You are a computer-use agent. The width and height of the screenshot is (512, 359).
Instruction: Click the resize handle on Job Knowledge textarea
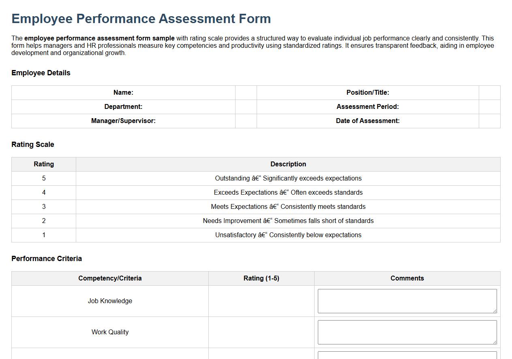click(x=495, y=311)
